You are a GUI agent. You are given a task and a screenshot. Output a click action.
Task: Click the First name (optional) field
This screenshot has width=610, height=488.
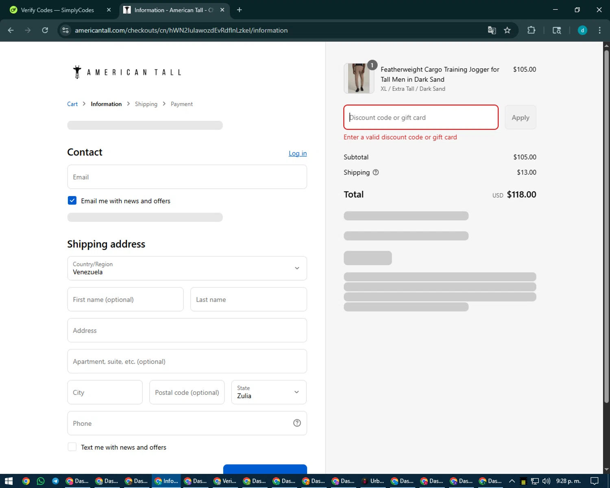pyautogui.click(x=125, y=299)
